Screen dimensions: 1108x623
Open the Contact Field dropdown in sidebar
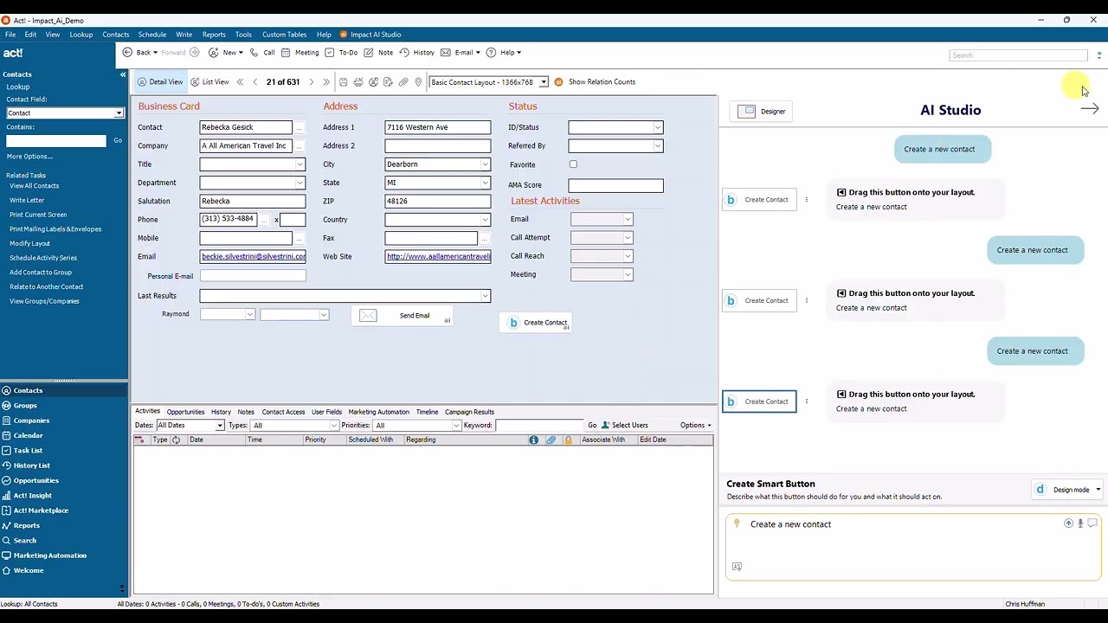click(x=119, y=113)
